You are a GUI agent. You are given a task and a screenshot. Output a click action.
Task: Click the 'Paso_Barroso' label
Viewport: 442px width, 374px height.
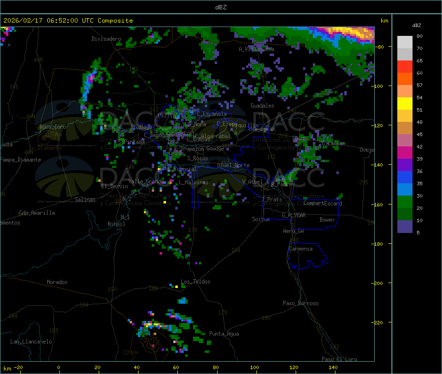(x=301, y=303)
